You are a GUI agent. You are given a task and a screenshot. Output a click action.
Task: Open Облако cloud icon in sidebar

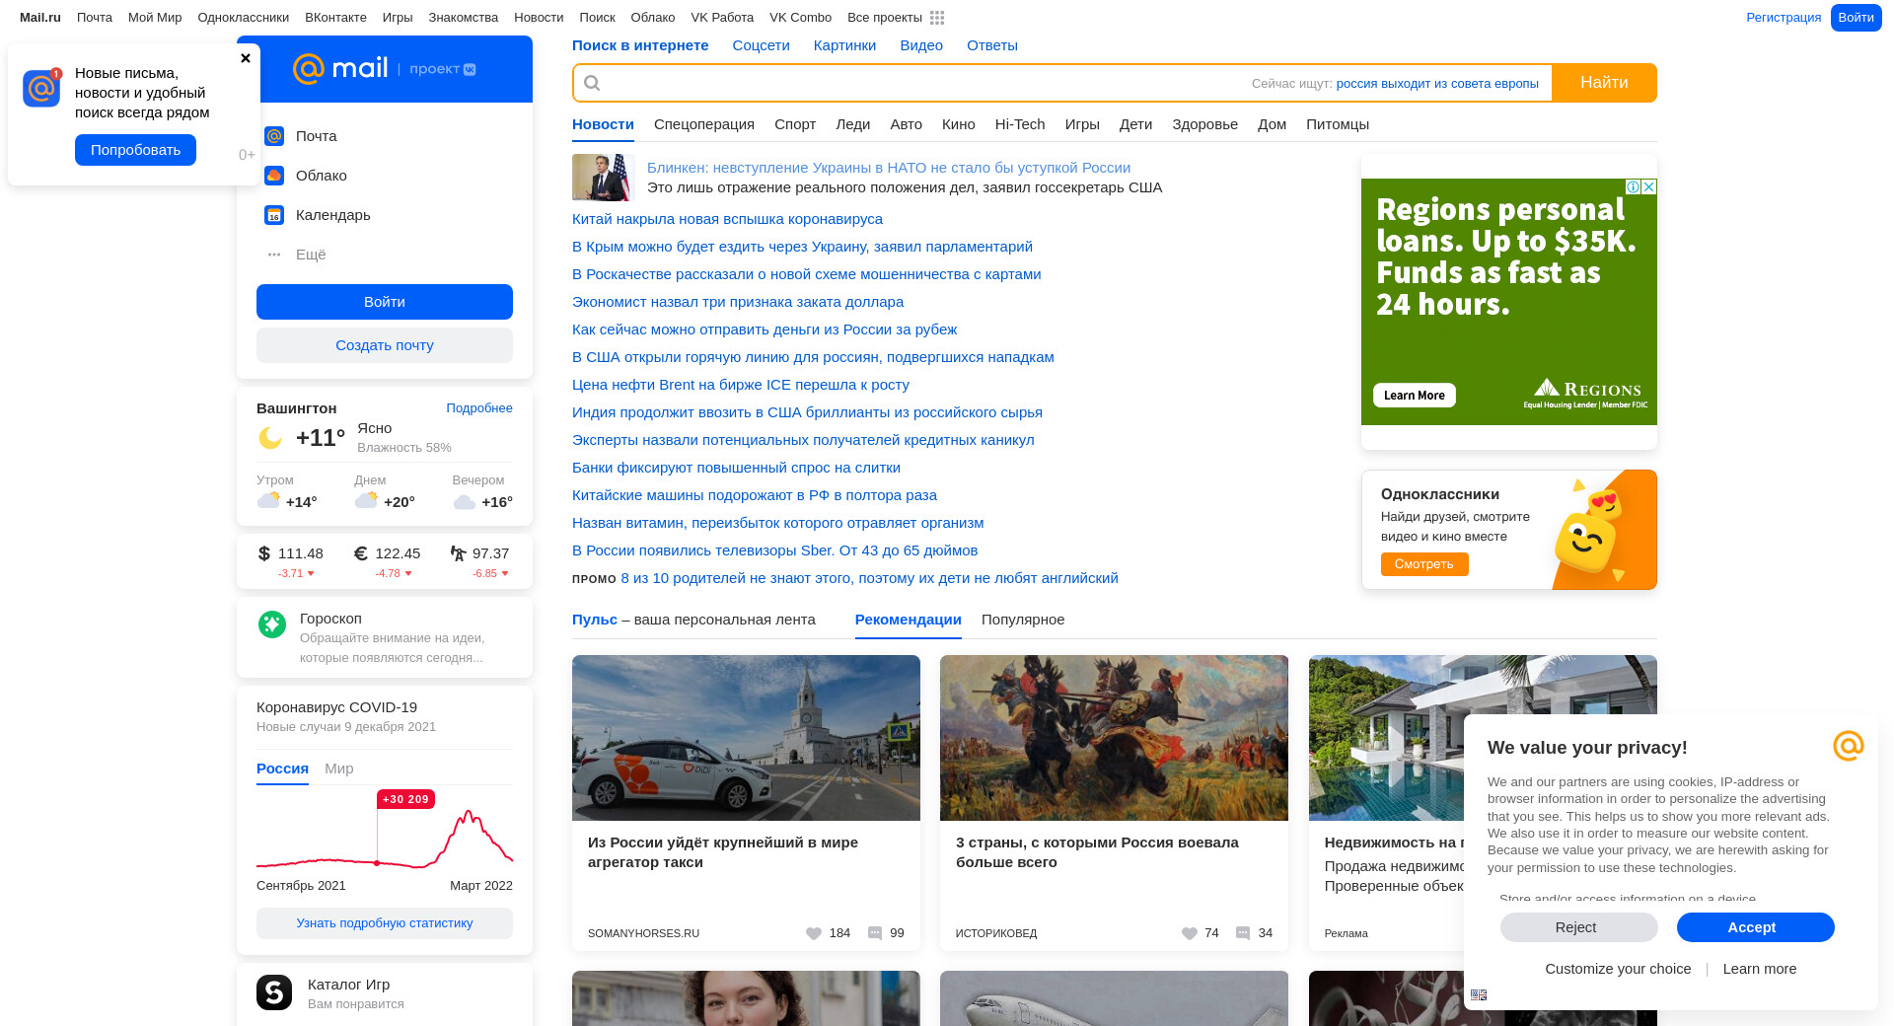pyautogui.click(x=274, y=176)
